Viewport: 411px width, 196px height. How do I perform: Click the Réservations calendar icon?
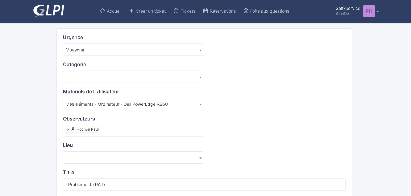(205, 11)
